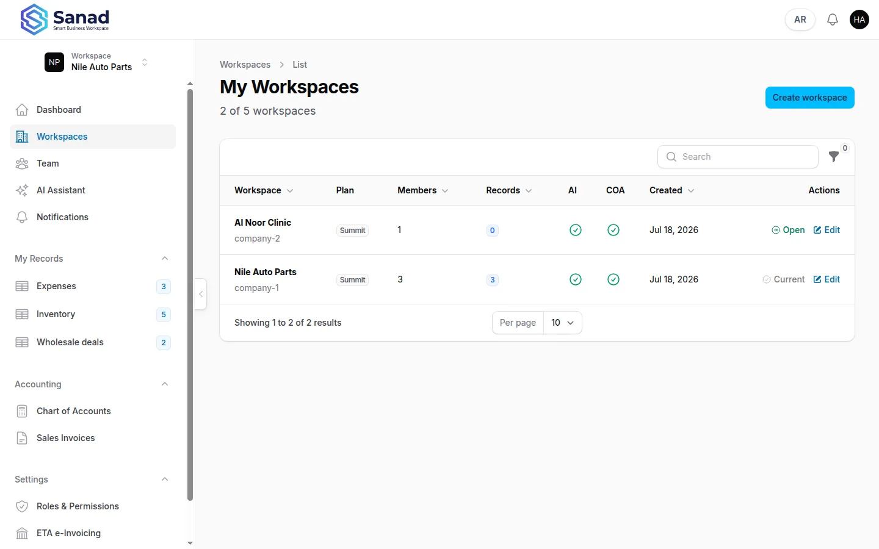Screen dimensions: 879x549
Task: Click COA check icon for Al Noor Clinic
Action: coord(613,230)
